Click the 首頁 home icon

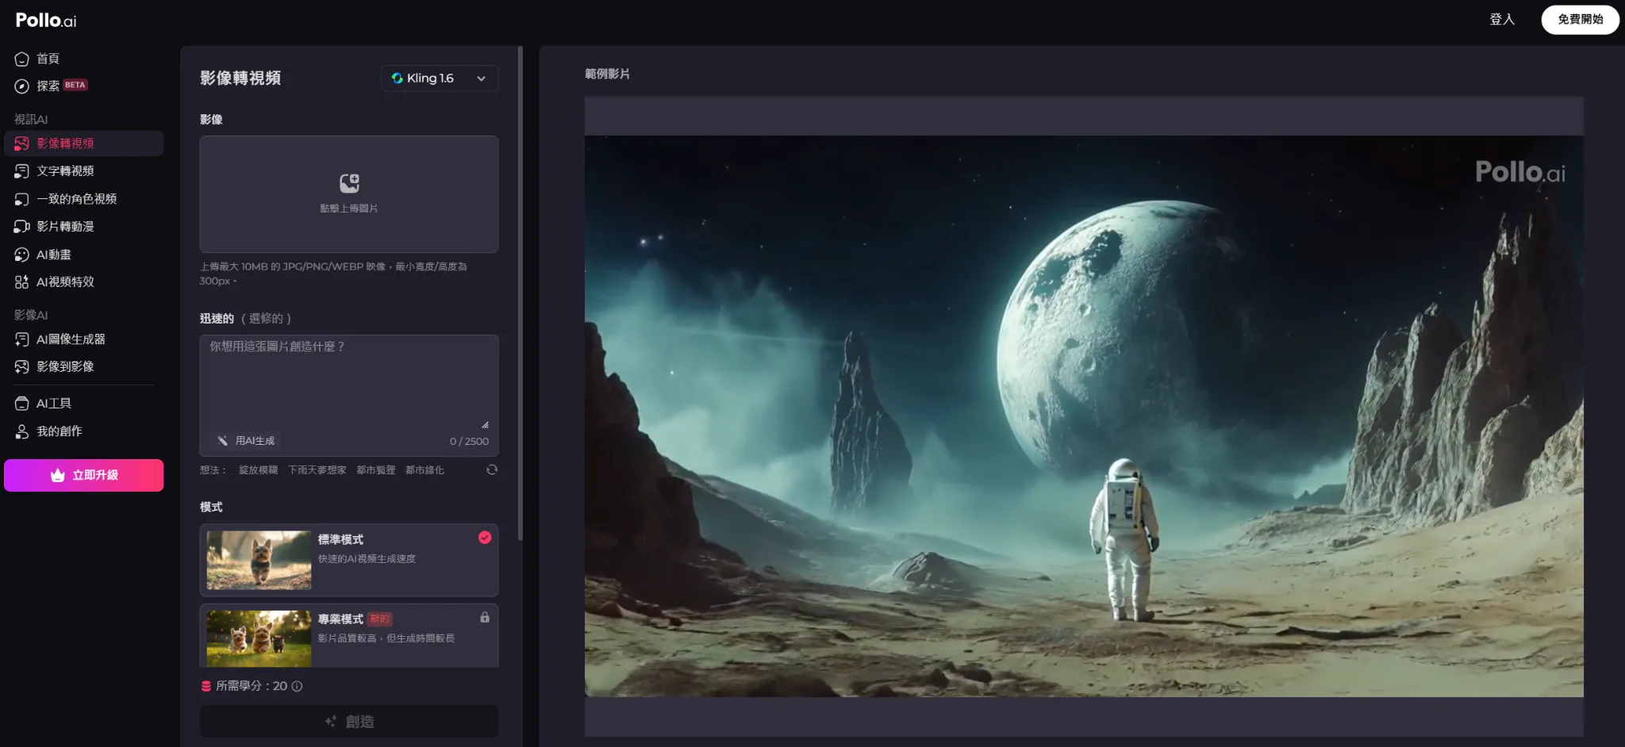click(22, 59)
